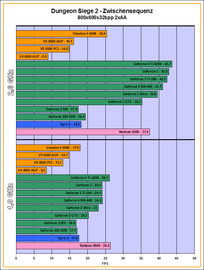Image resolution: width=204 pixels, height=270 pixels.
Task: Click the V4 4500 AGP bar showing 8.9
Action: [32, 56]
